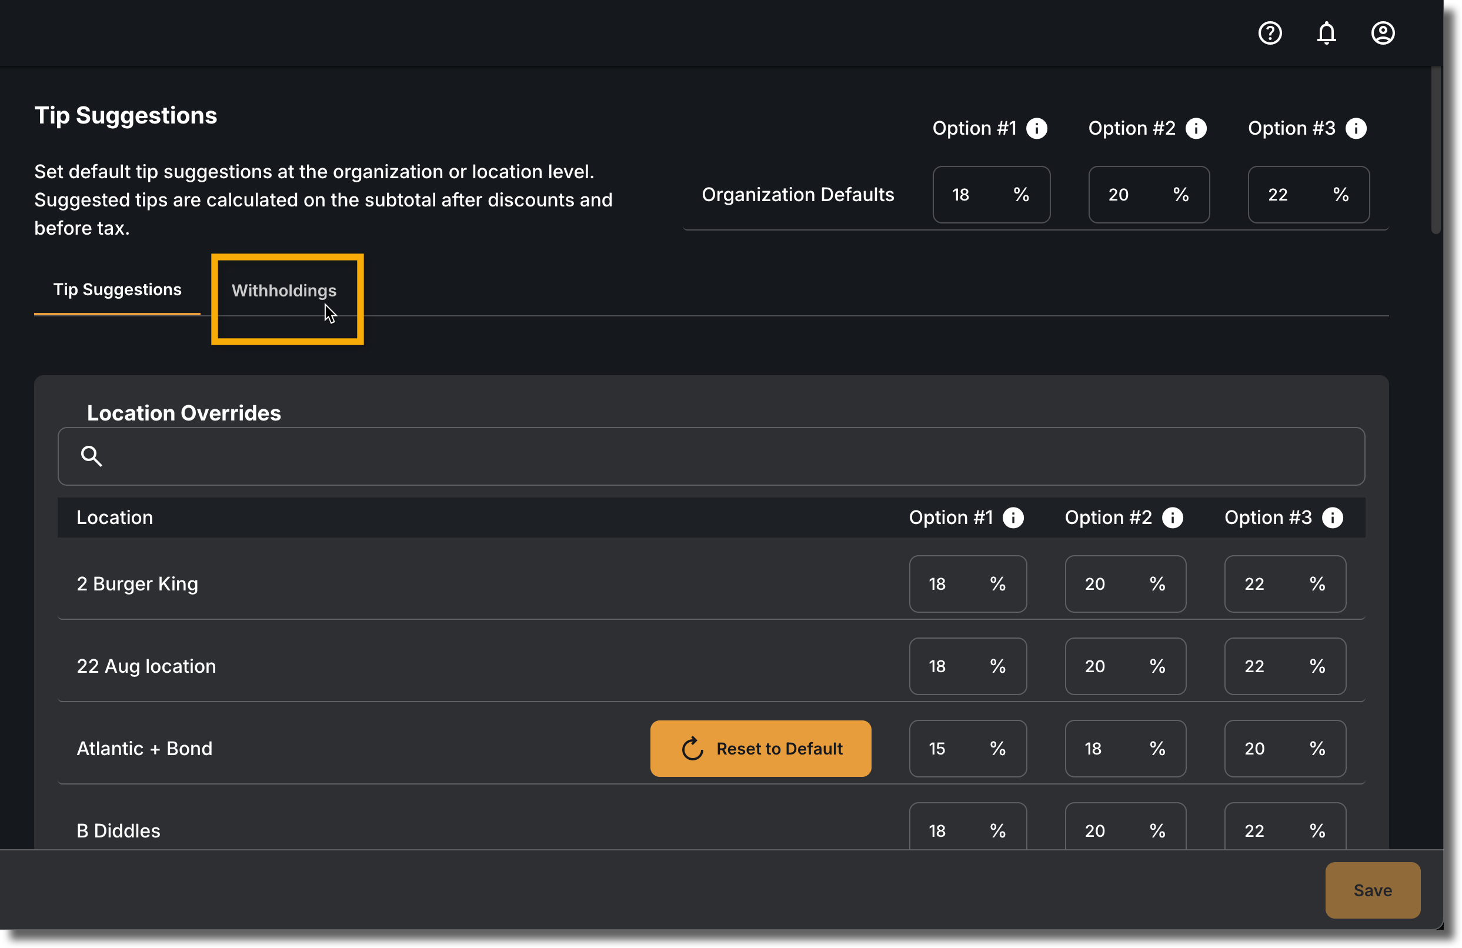This screenshot has width=1462, height=948.
Task: Edit 22 Aug location Option #1 value
Action: click(968, 666)
